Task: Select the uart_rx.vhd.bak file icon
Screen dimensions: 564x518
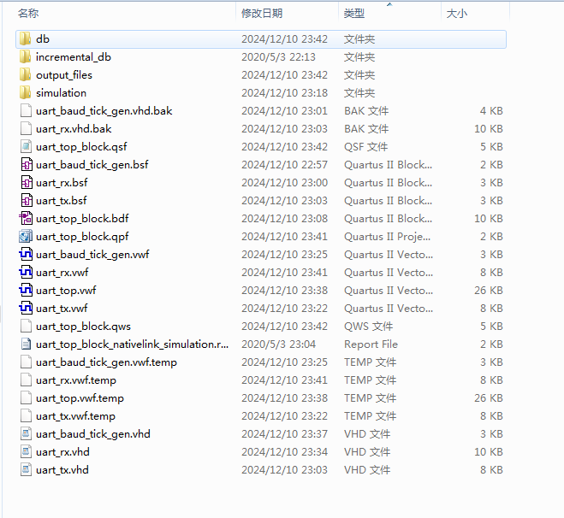Action: click(x=26, y=128)
